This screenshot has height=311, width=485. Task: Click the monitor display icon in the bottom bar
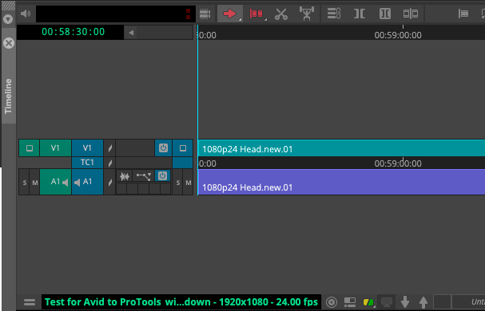tap(387, 301)
